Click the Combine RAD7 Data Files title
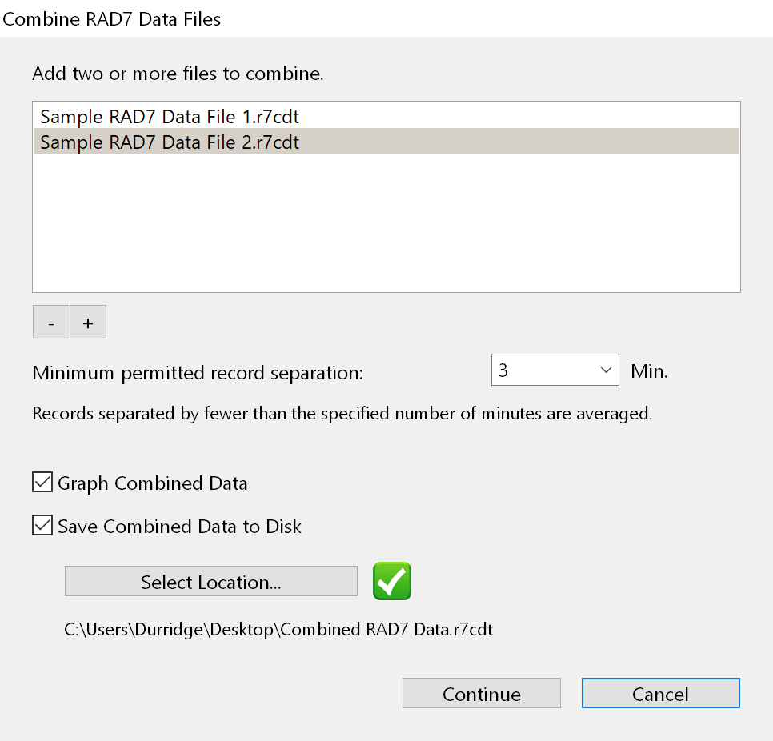The height and width of the screenshot is (741, 773). 112,19
